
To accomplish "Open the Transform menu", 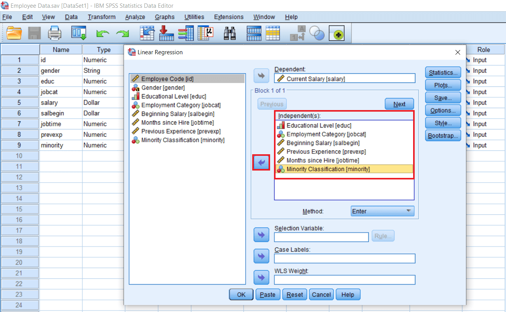I will pyautogui.click(x=101, y=17).
